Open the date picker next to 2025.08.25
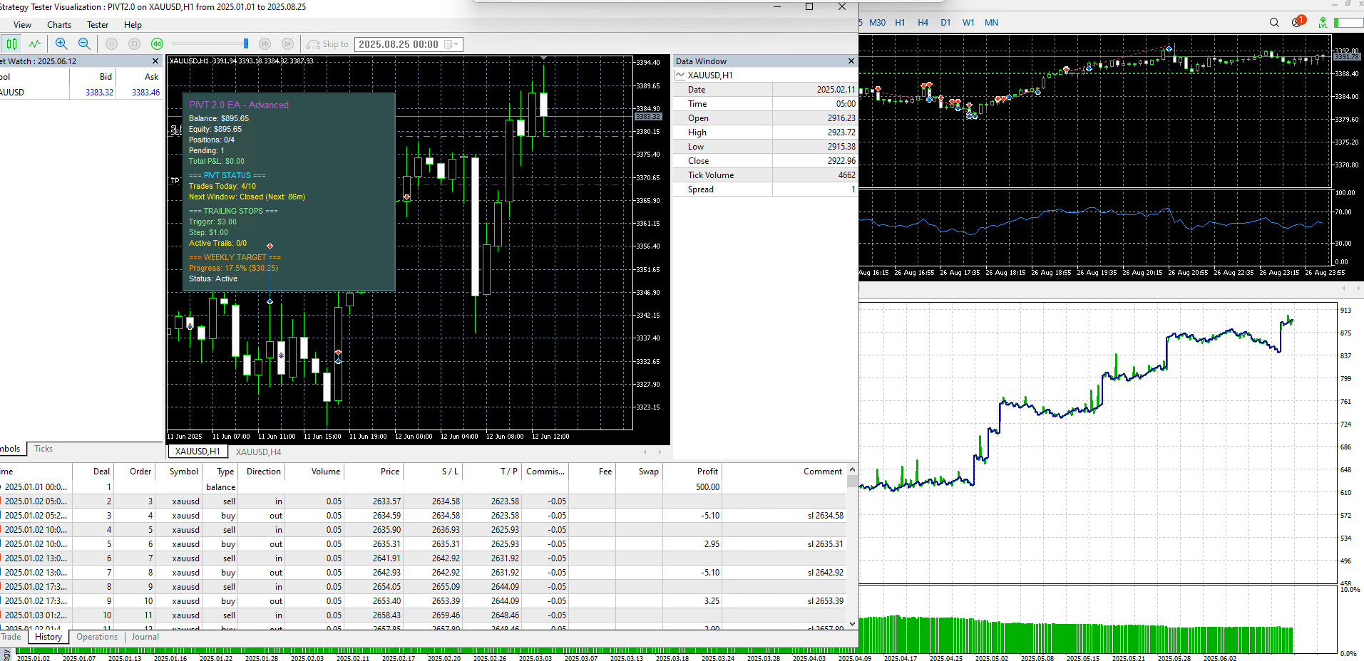 click(x=448, y=43)
